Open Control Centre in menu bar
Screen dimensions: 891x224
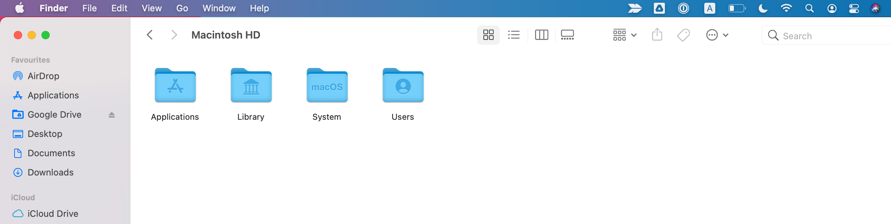pyautogui.click(x=854, y=8)
